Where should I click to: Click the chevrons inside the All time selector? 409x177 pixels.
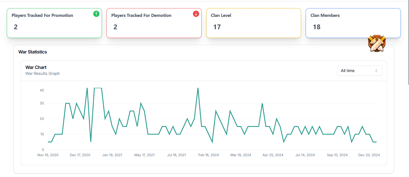click(x=376, y=71)
